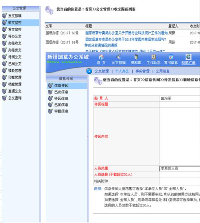Screen dimensions: 200x223
Task: Open 审批信息 in the 信息传阅 menu
Action: coord(61,111)
